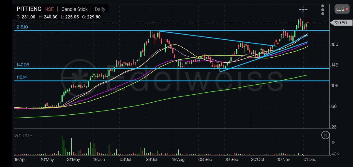This screenshot has width=353, height=167.
Task: Change chart type from Candle Stick
Action: point(74,9)
